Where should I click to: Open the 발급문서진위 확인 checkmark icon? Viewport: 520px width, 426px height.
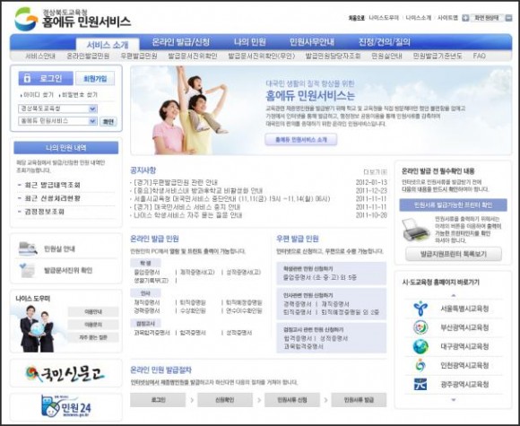tap(27, 270)
